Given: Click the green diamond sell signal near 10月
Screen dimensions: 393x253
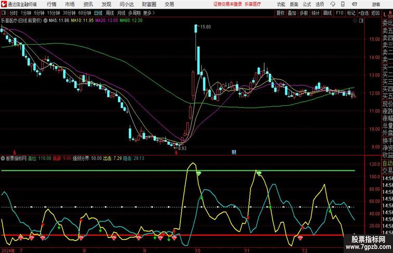Looking at the screenshot, I should (199, 174).
